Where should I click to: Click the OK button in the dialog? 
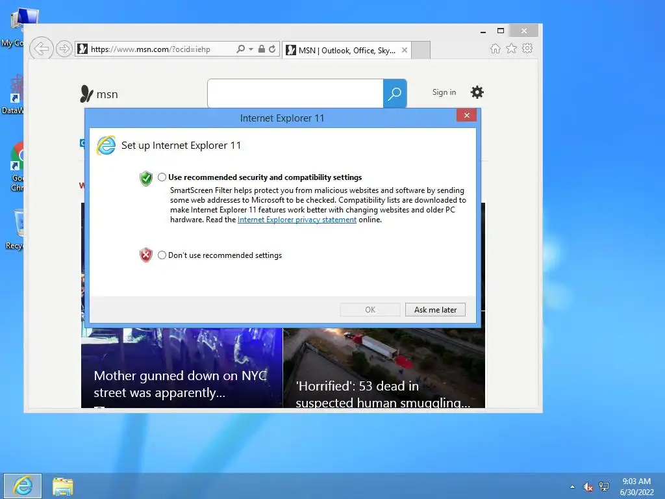click(370, 310)
